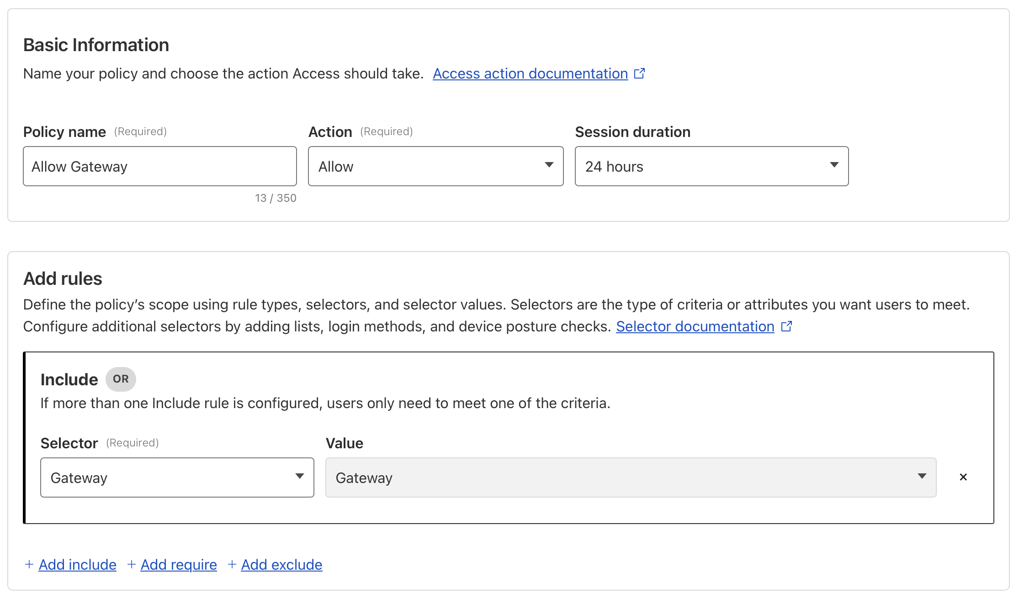The height and width of the screenshot is (598, 1019).
Task: Open the Action dropdown showing Allow
Action: click(434, 166)
